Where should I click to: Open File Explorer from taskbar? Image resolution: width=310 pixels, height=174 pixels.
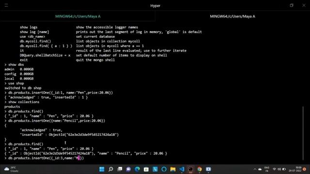(x=173, y=169)
